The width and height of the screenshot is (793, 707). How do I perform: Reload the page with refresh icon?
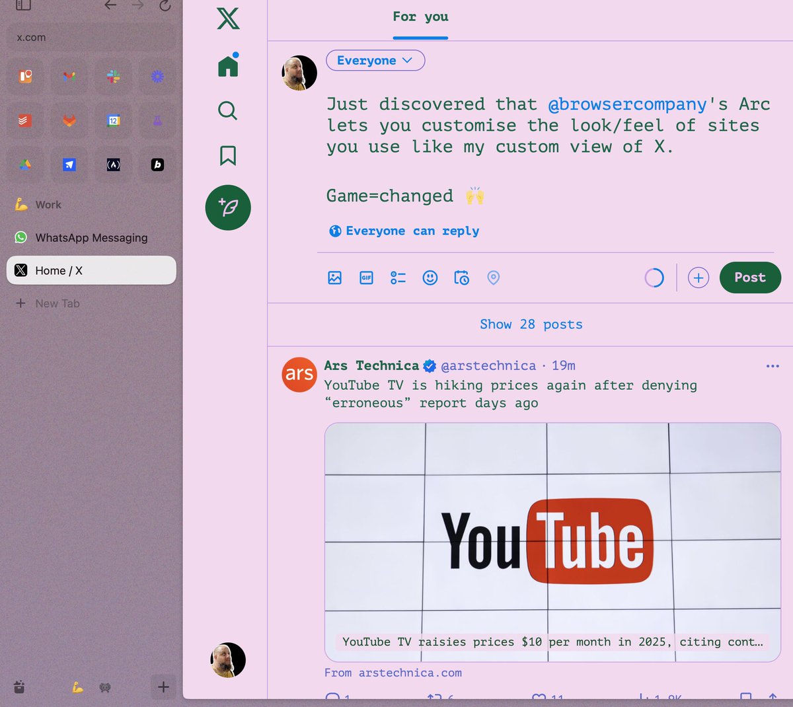(x=165, y=5)
